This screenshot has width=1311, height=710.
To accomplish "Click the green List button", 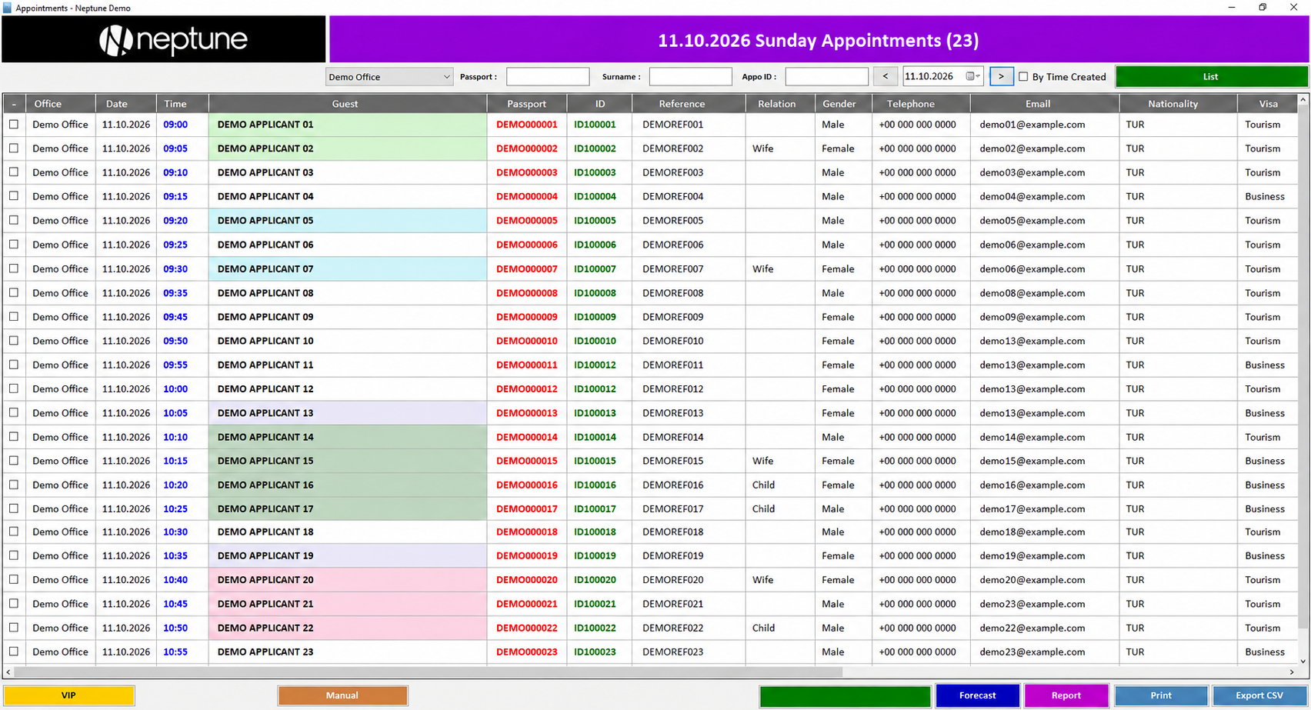I will [x=1211, y=76].
